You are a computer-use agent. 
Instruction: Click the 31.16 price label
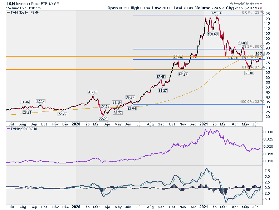[x=117, y=102]
